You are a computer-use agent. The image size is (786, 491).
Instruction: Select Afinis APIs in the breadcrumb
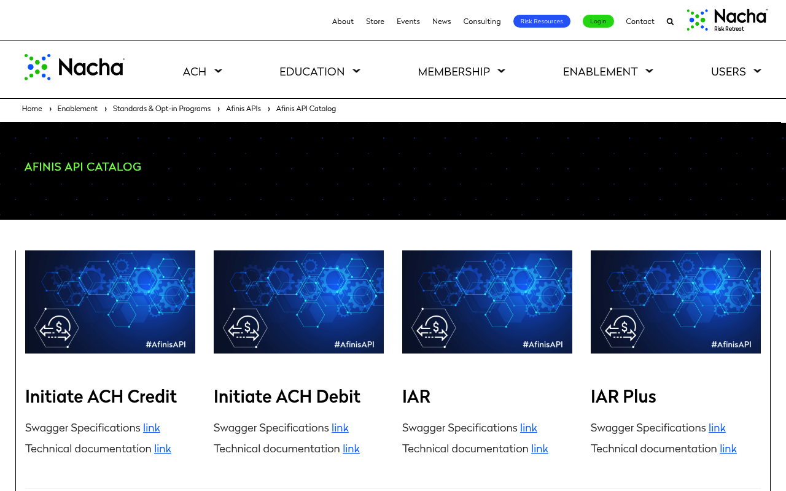pos(243,109)
